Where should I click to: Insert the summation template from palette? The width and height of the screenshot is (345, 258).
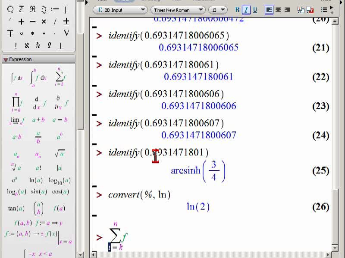pyautogui.click(x=60, y=77)
